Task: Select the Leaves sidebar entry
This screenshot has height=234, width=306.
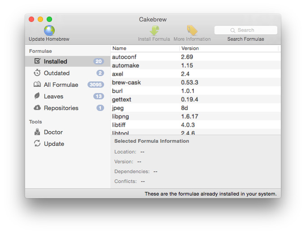Action: pos(68,96)
